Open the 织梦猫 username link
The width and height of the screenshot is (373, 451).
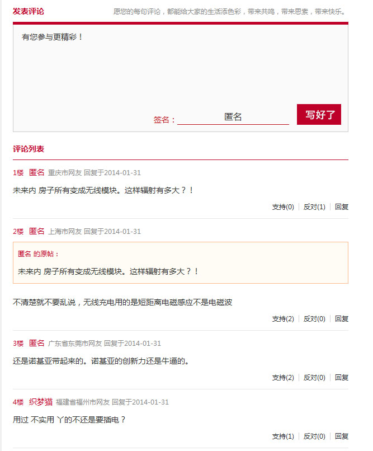(x=41, y=402)
